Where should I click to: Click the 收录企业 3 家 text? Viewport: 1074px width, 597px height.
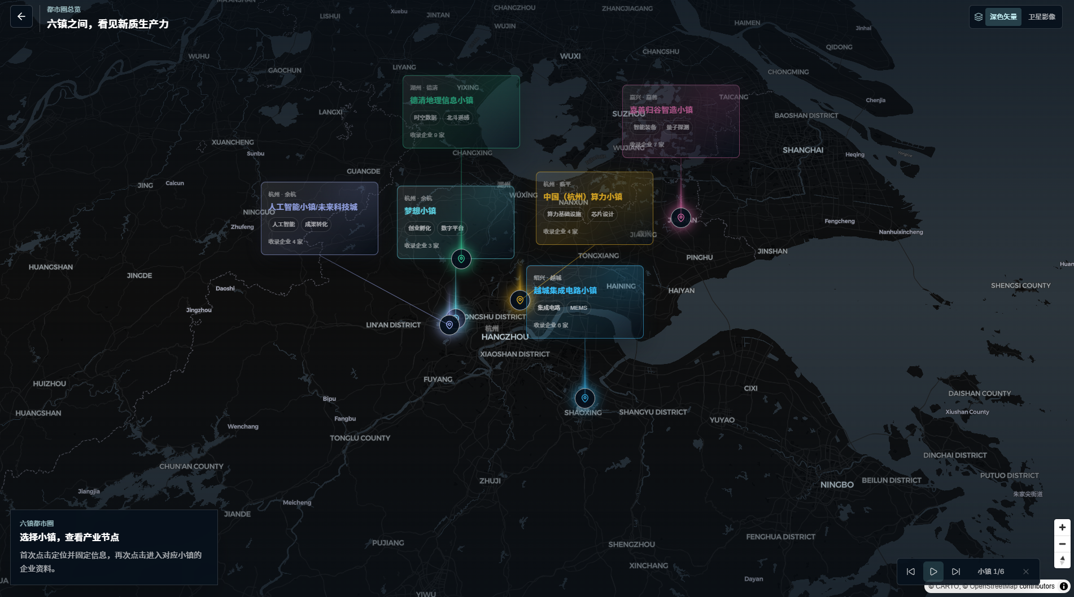[422, 246]
